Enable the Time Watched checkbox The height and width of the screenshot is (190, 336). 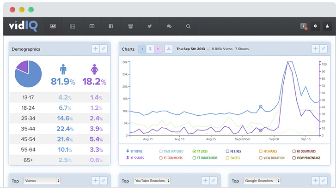tap(161, 151)
